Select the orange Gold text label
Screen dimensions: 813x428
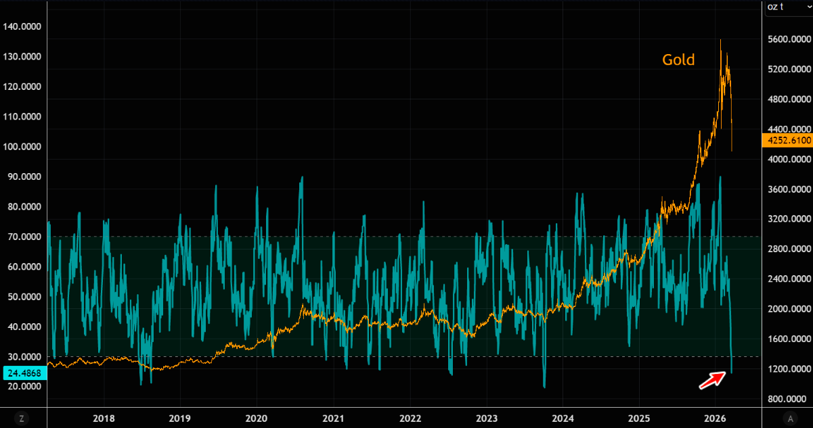tap(678, 60)
